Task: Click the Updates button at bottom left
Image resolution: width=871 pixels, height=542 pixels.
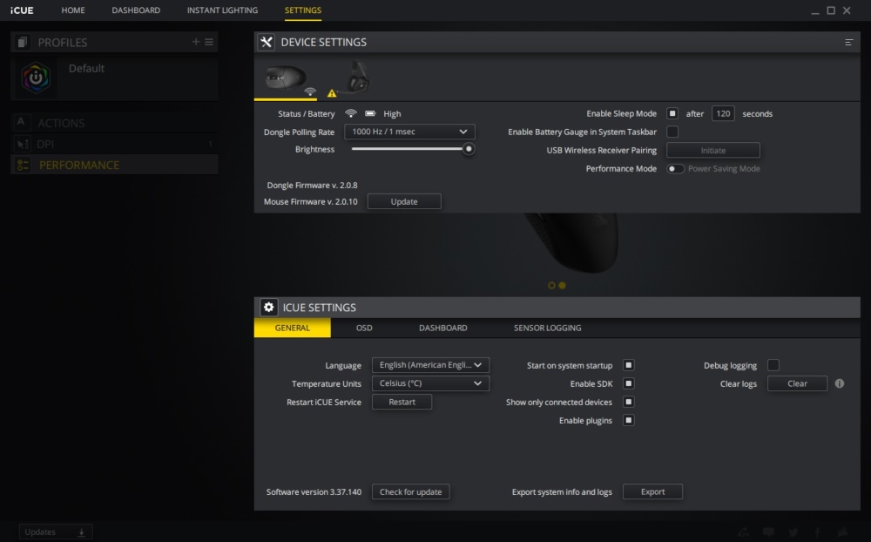Action: pyautogui.click(x=56, y=532)
